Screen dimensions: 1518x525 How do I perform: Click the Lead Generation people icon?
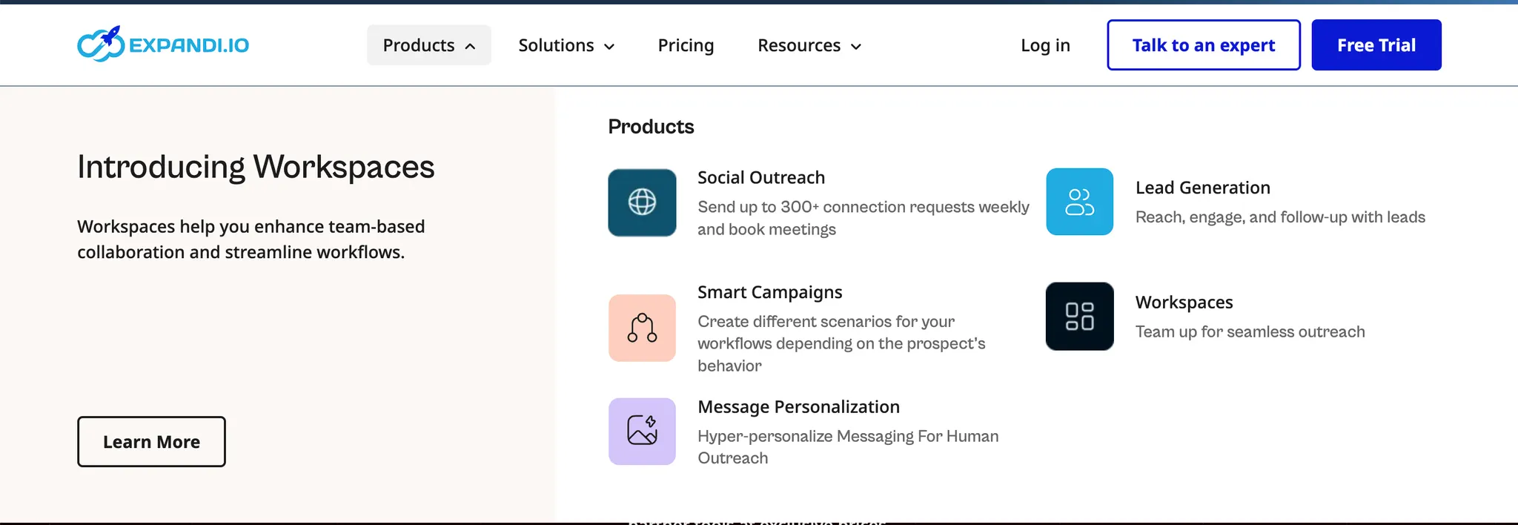click(1079, 202)
